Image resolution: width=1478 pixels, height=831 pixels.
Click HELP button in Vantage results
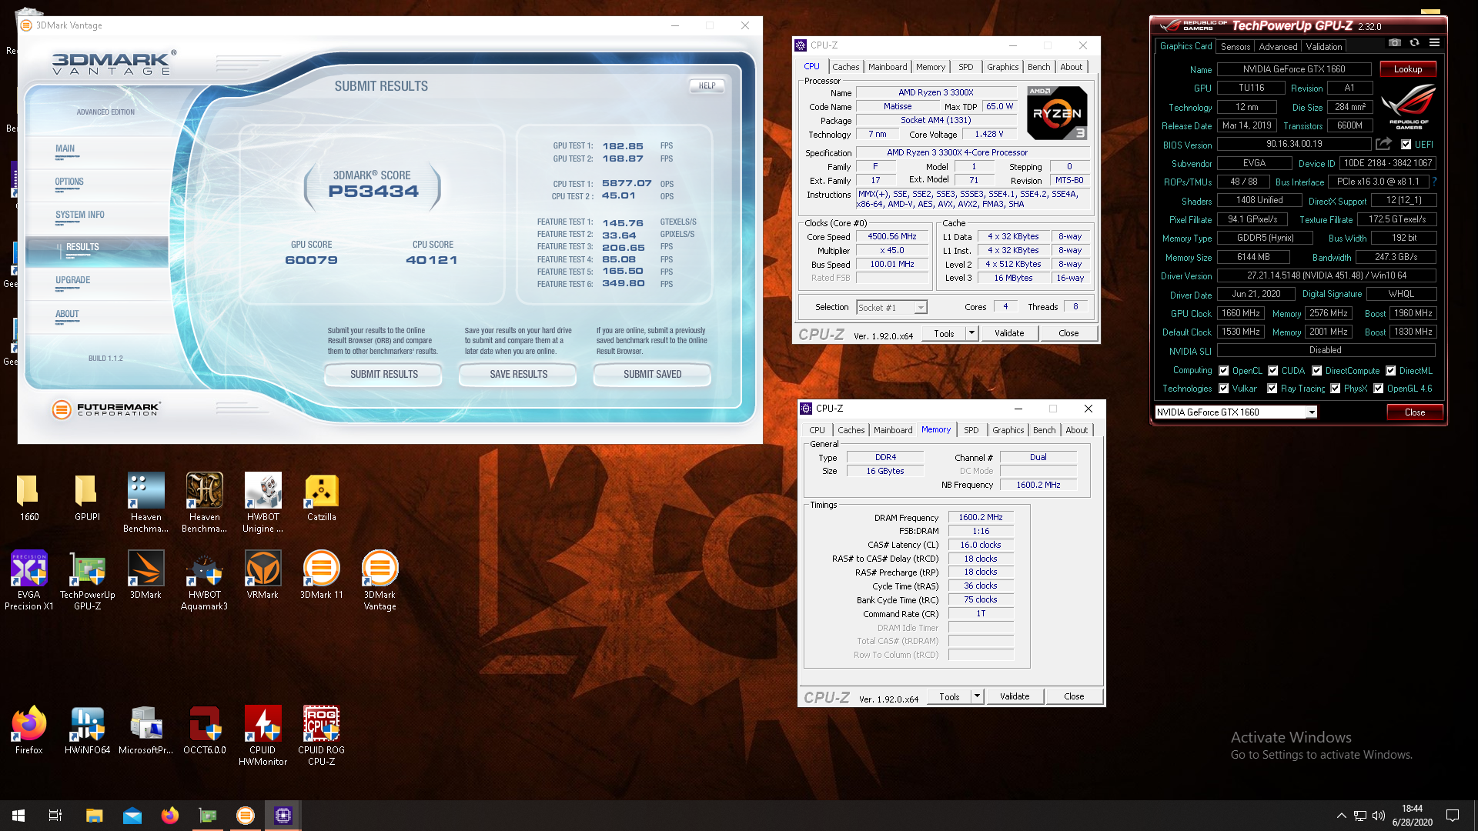(707, 85)
